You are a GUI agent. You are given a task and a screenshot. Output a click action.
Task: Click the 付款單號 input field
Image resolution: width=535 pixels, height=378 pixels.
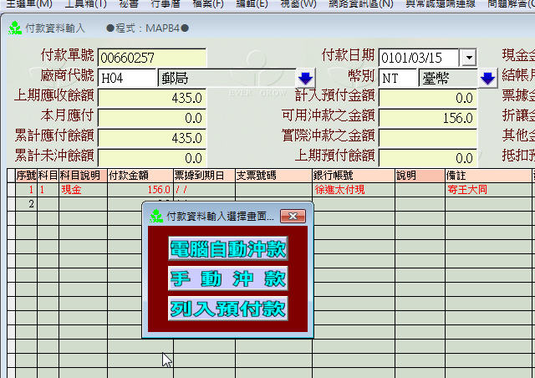click(151, 58)
